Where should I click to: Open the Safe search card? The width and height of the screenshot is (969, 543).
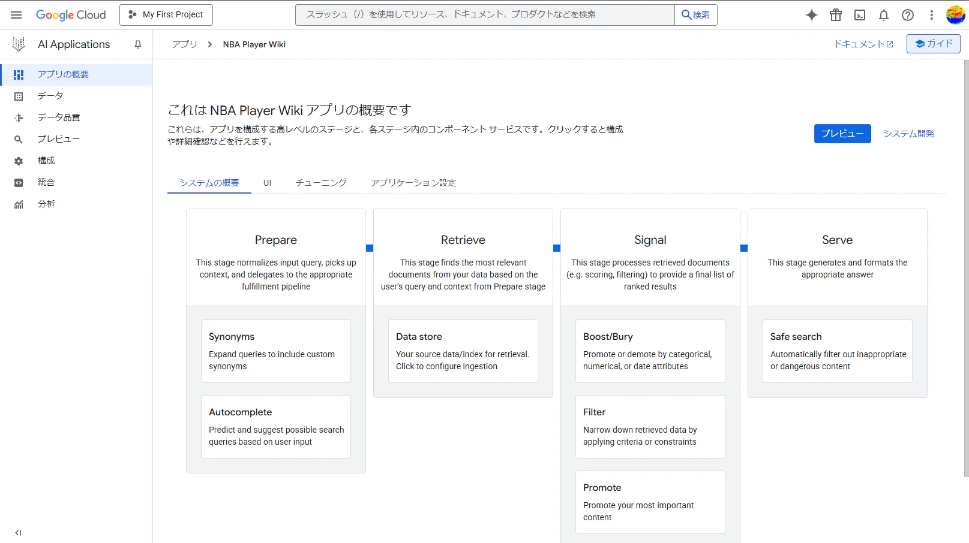point(838,351)
